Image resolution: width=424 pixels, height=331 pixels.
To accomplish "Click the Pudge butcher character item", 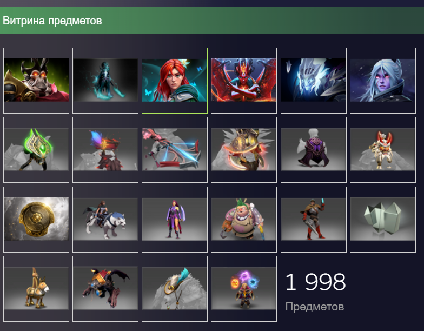I will pyautogui.click(x=244, y=220).
